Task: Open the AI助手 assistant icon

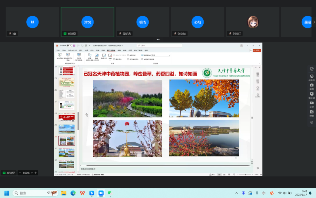Action: (312, 76)
